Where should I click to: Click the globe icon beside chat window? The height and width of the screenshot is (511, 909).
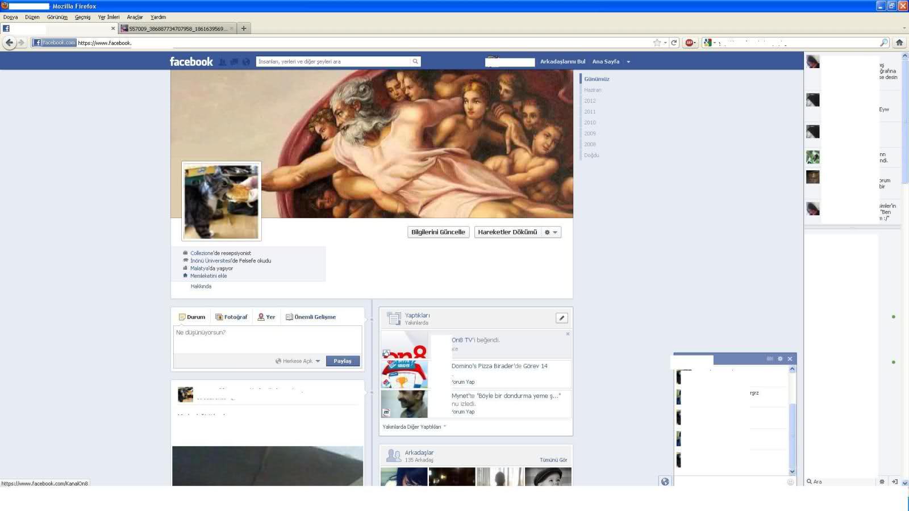click(x=665, y=481)
